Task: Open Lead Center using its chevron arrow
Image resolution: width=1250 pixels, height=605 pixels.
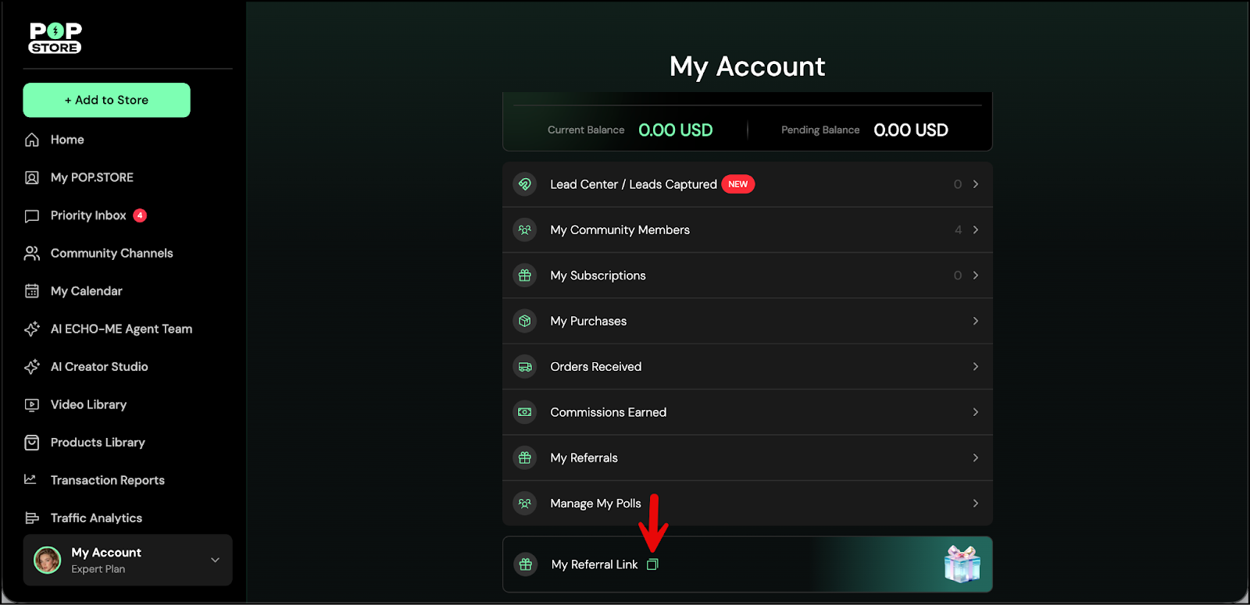Action: [x=975, y=184]
